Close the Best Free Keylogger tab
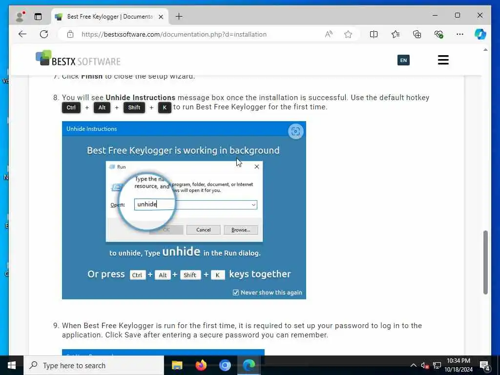Image resolution: width=500 pixels, height=375 pixels. [x=161, y=17]
